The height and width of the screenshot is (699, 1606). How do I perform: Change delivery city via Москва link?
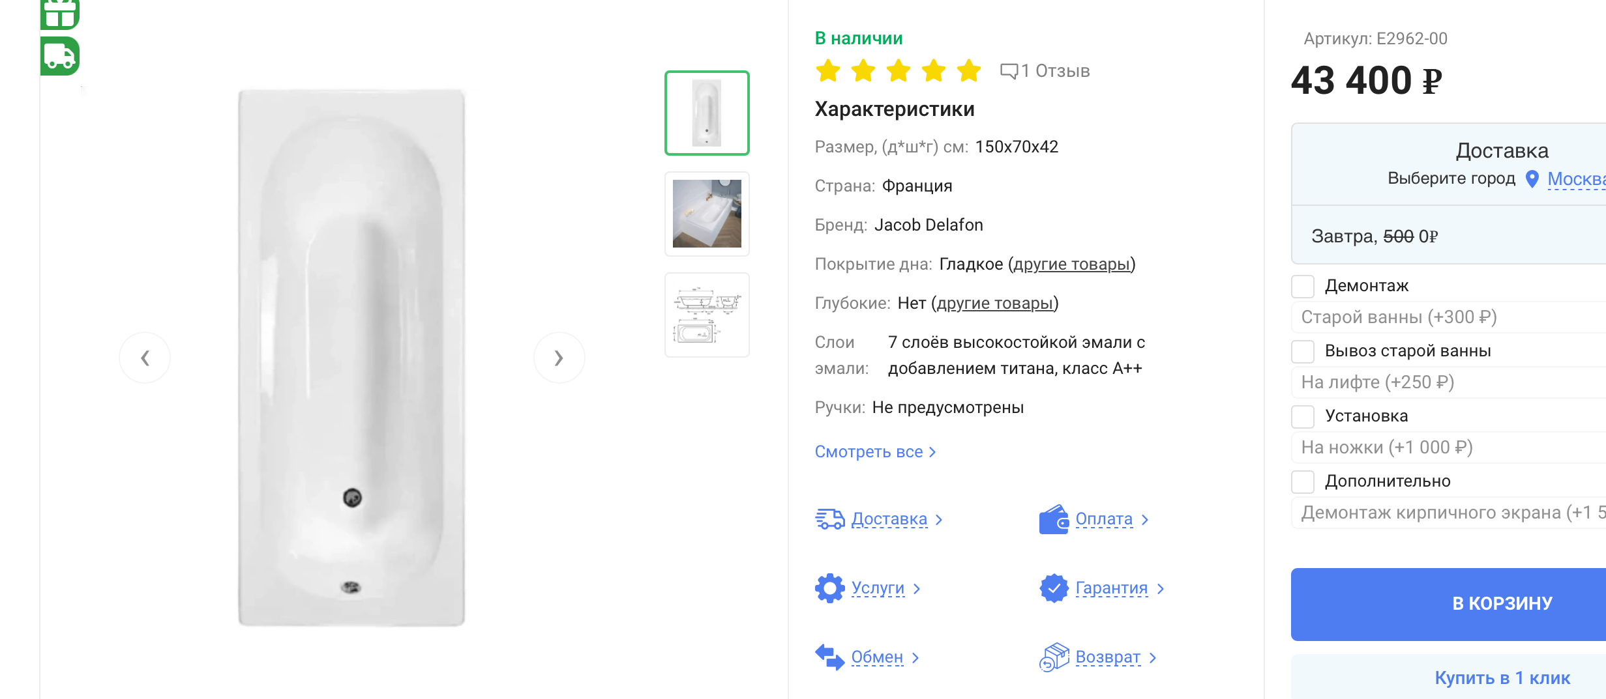pos(1575,179)
